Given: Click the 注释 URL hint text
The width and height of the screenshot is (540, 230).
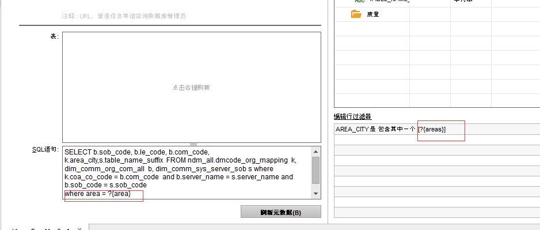Looking at the screenshot, I should click(124, 16).
